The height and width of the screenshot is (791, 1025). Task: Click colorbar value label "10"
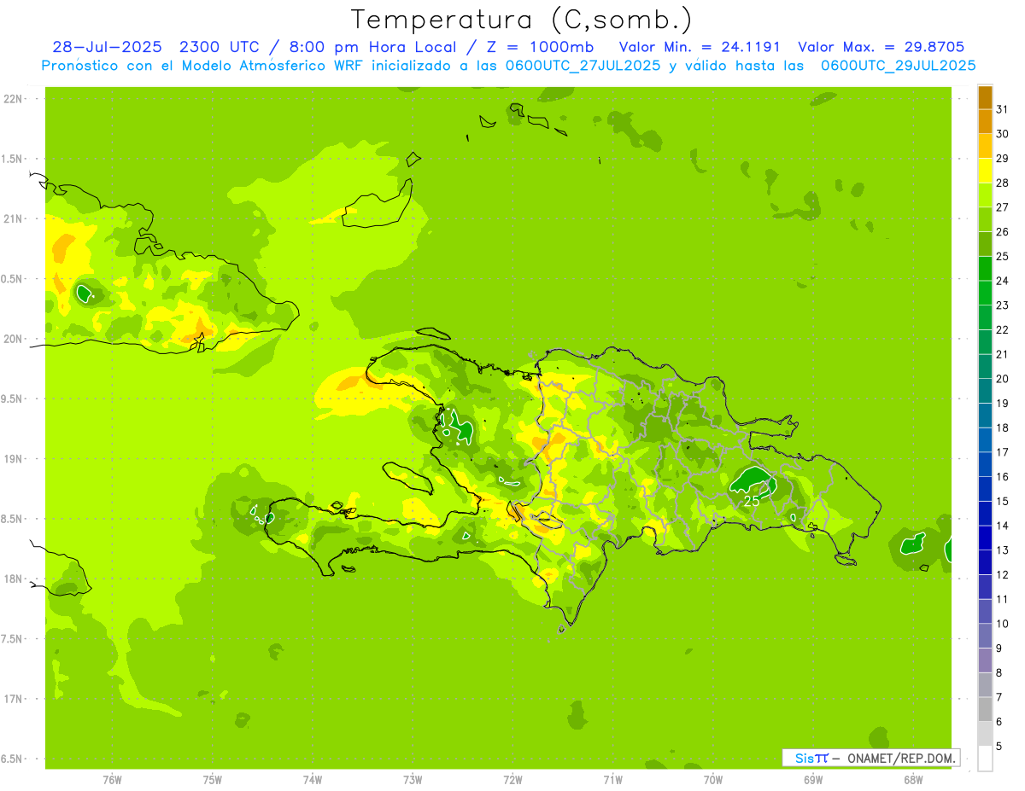[1003, 624]
